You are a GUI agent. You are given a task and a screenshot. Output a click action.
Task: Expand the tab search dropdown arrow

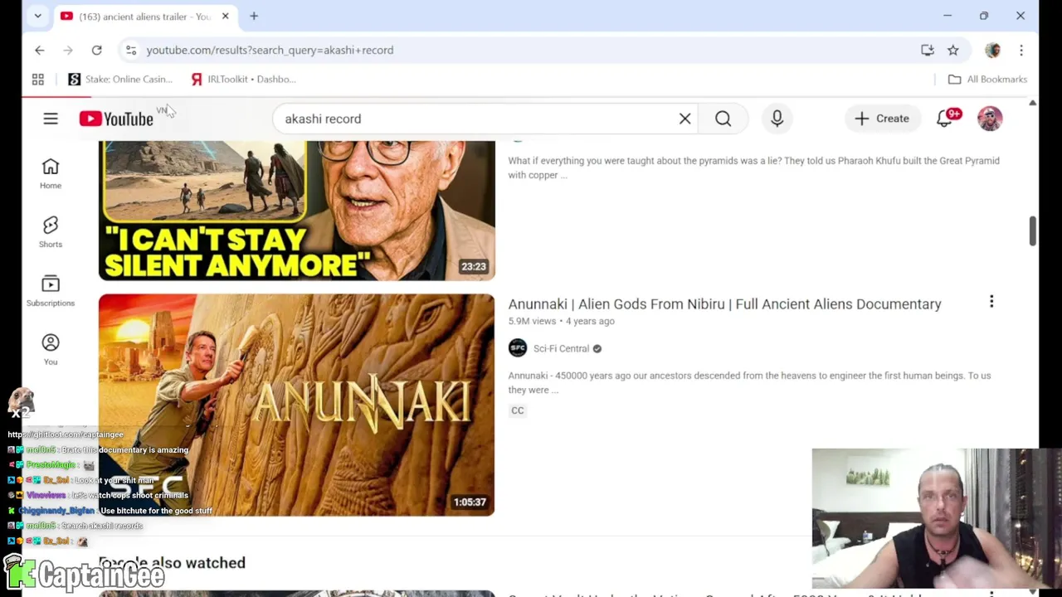[x=37, y=16]
